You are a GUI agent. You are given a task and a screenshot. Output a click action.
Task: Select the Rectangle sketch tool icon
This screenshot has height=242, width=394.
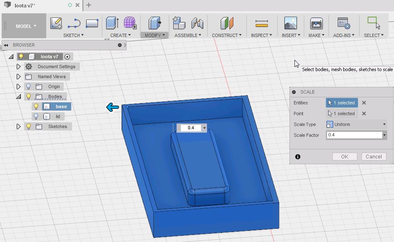(x=92, y=23)
